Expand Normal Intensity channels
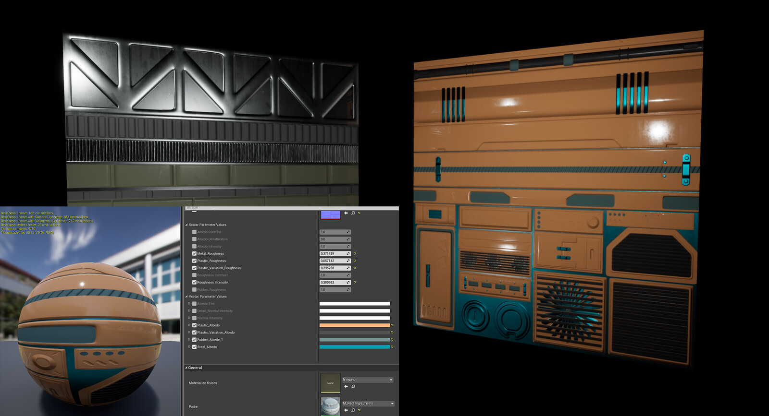 (x=189, y=318)
